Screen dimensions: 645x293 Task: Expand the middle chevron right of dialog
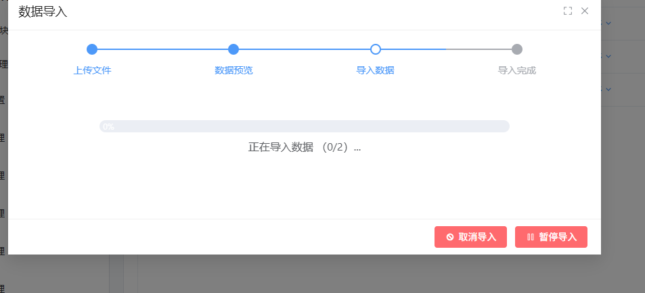pos(608,56)
